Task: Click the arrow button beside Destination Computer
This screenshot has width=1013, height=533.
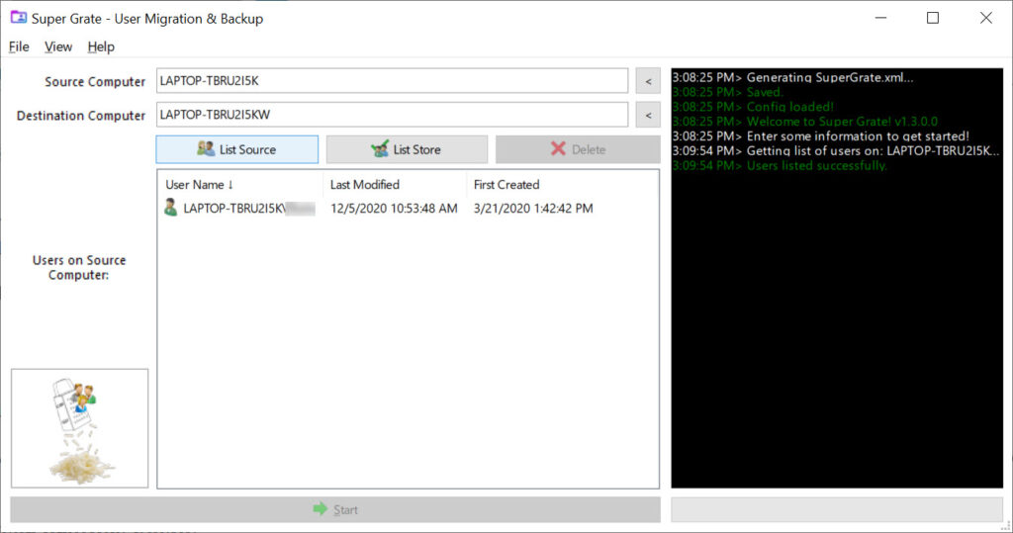Action: 648,115
